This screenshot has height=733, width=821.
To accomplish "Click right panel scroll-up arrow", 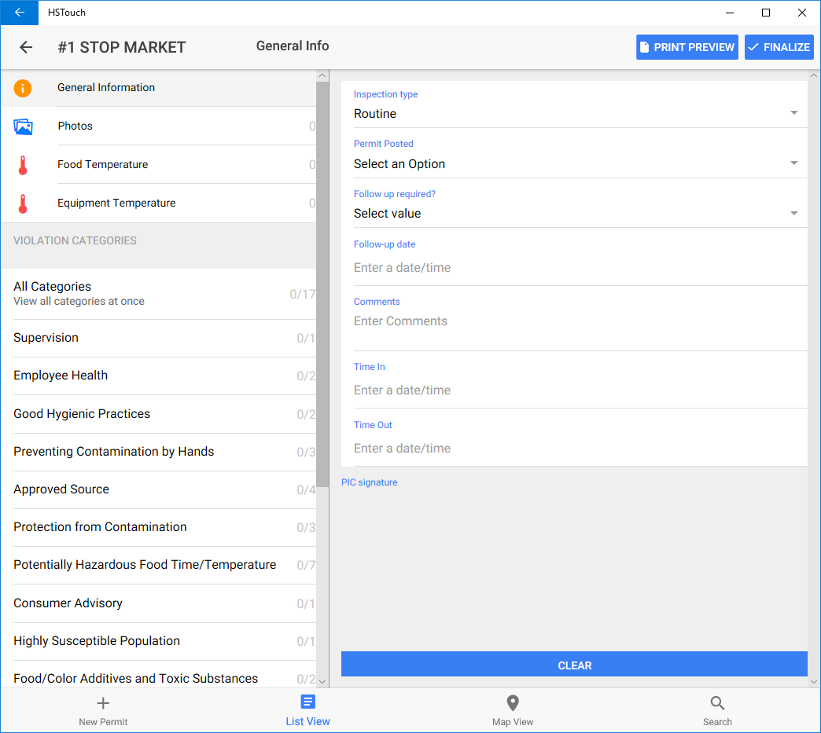I will coord(814,76).
